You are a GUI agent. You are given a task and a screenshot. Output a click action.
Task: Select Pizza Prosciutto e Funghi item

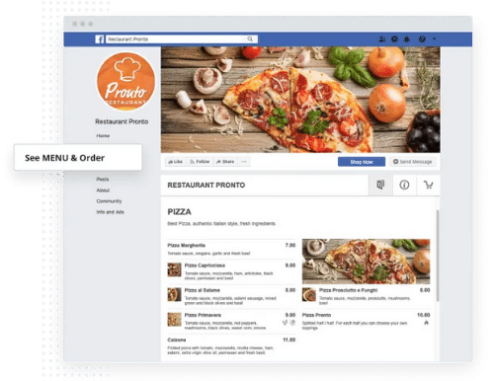[x=366, y=296]
